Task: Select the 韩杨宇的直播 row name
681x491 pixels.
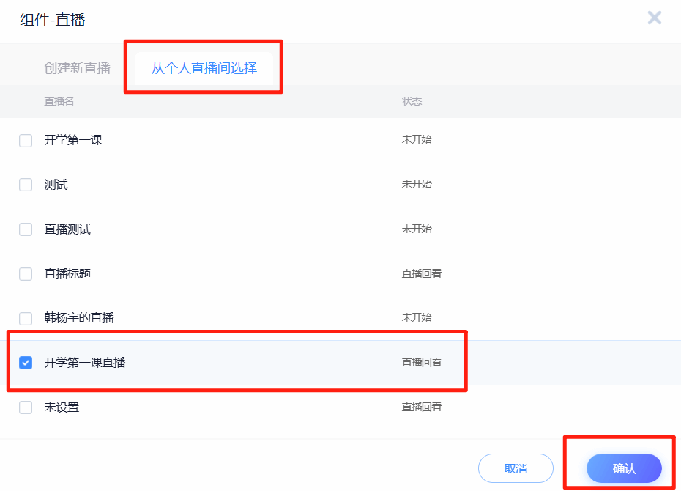Action: point(79,318)
